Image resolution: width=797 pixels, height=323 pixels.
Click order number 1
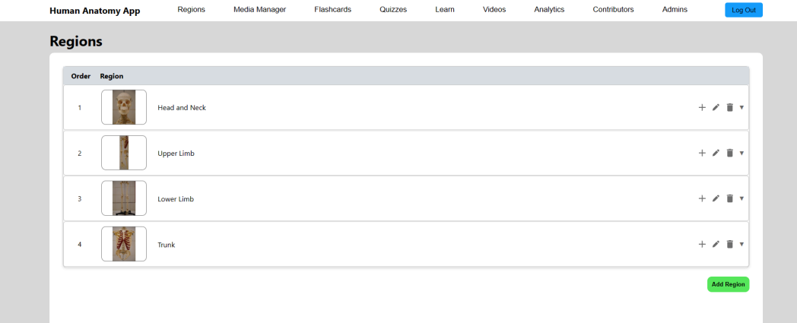tap(79, 108)
